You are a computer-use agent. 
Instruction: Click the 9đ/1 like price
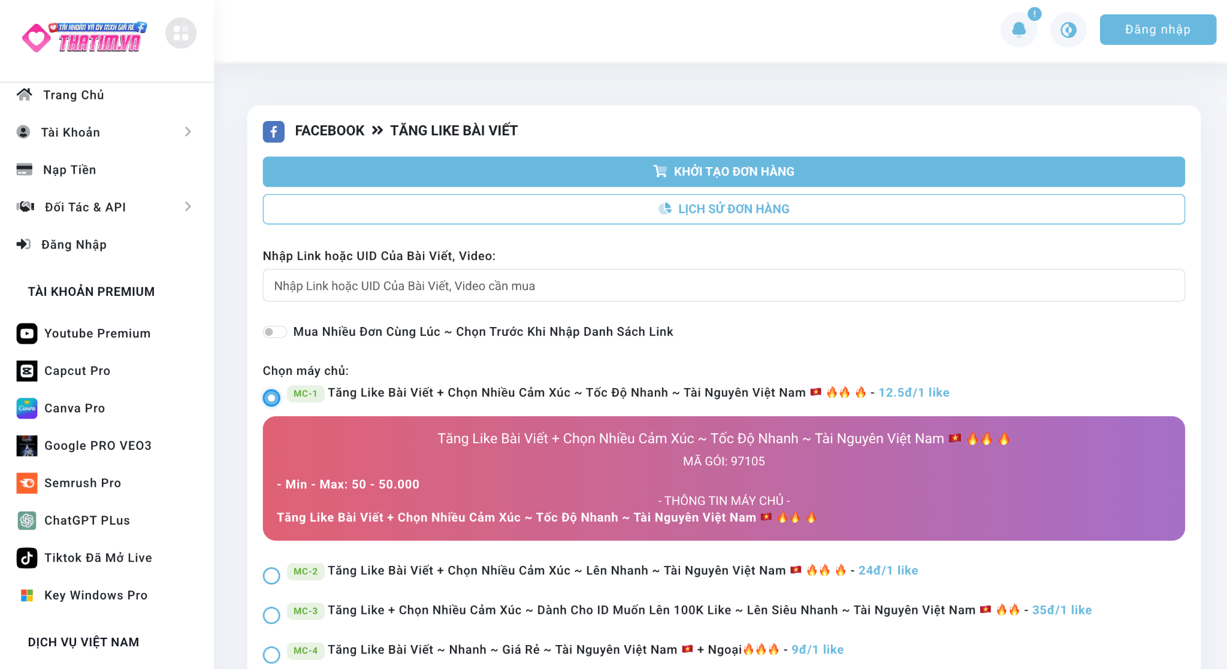[817, 650]
